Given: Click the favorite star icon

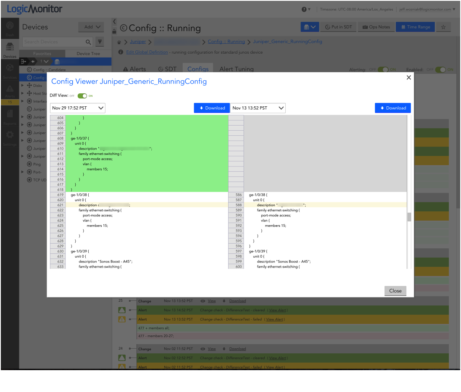Looking at the screenshot, I should click(x=443, y=27).
